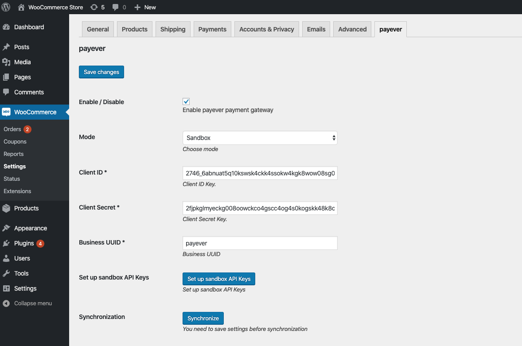Click the Plugins plug icon
The height and width of the screenshot is (346, 522).
pyautogui.click(x=6, y=243)
